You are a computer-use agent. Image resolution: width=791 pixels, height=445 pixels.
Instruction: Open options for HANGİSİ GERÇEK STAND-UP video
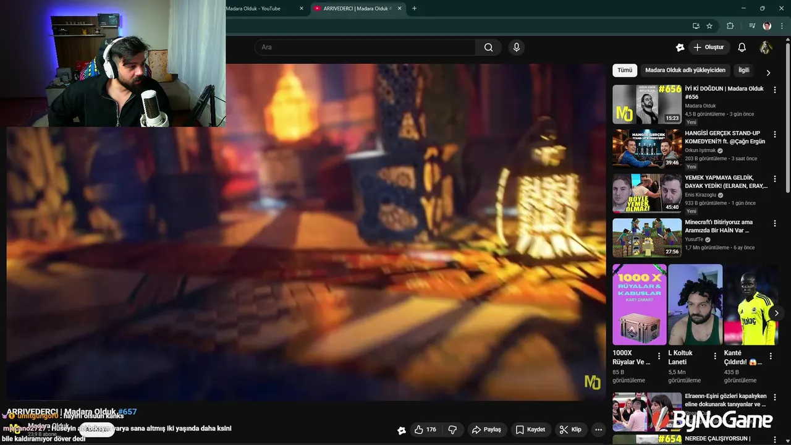pos(775,134)
